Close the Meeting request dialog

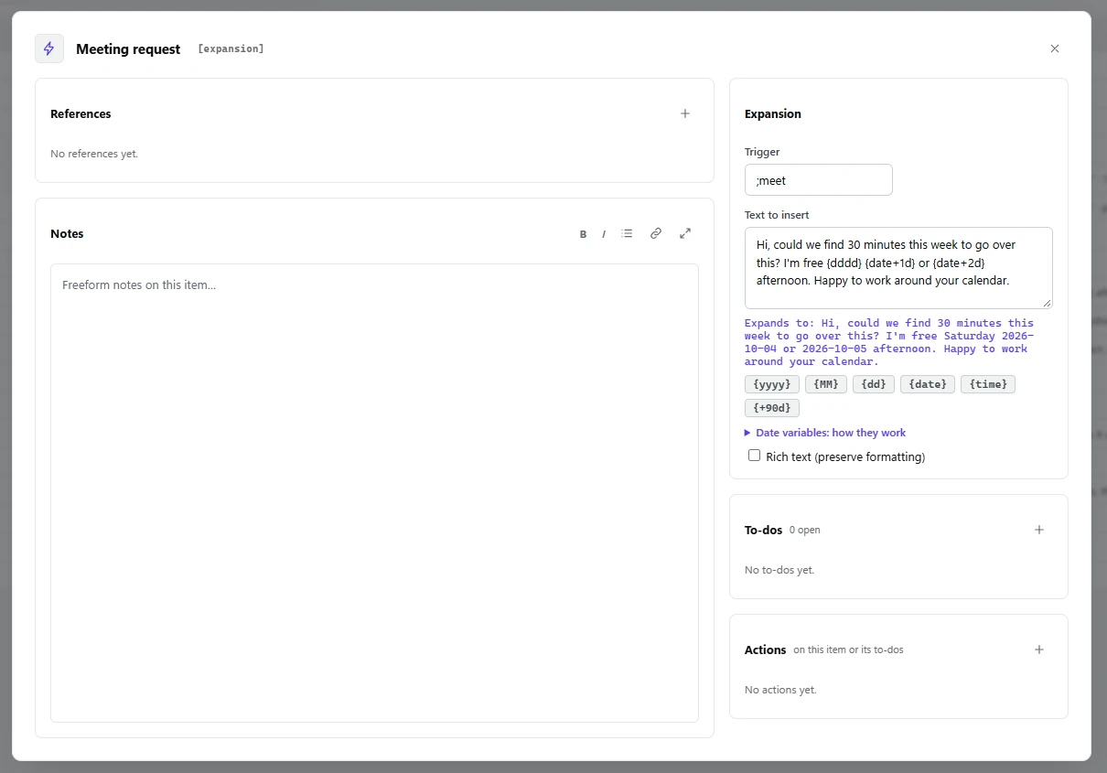coord(1055,48)
